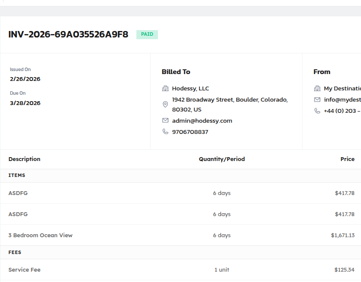Select the 3 Bedroom Ocean View item
Screen dimensions: 361x282
40,236
